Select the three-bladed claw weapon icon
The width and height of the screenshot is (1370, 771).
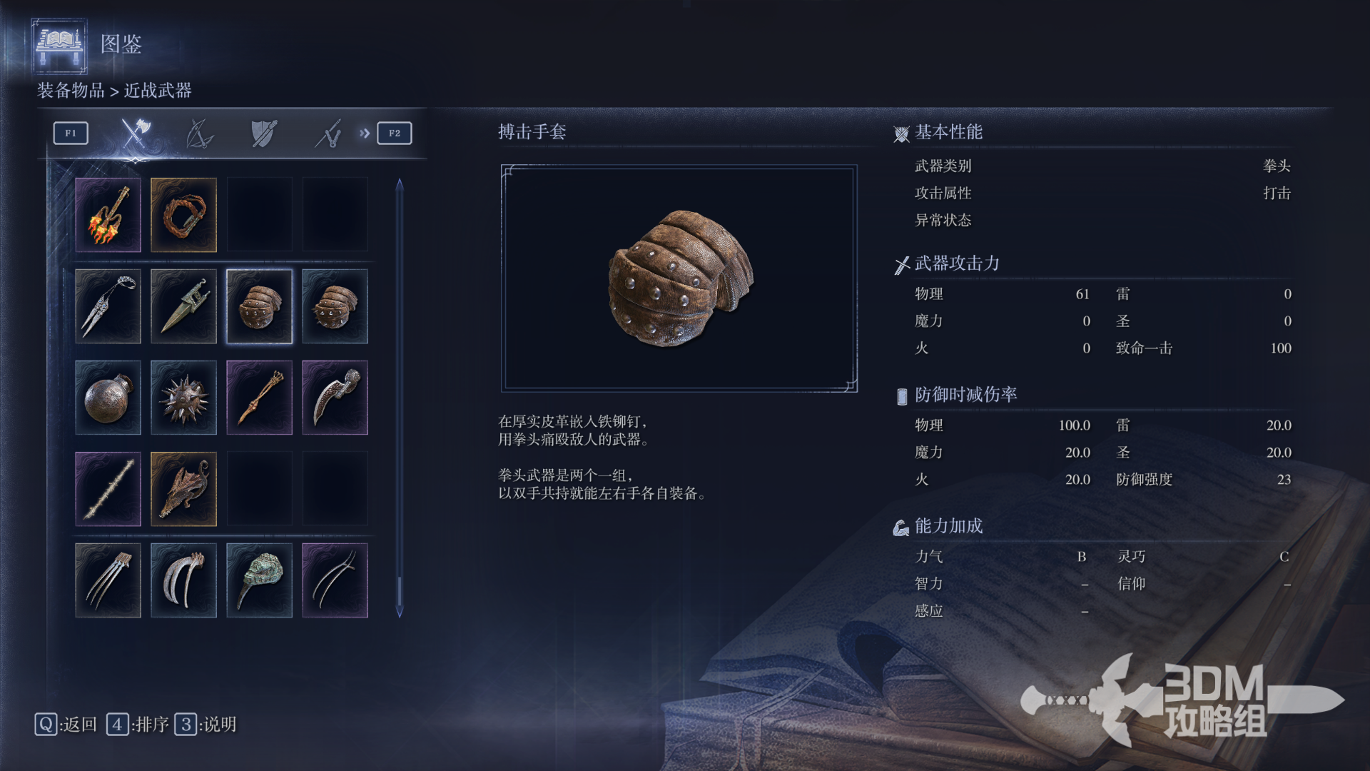coord(108,580)
